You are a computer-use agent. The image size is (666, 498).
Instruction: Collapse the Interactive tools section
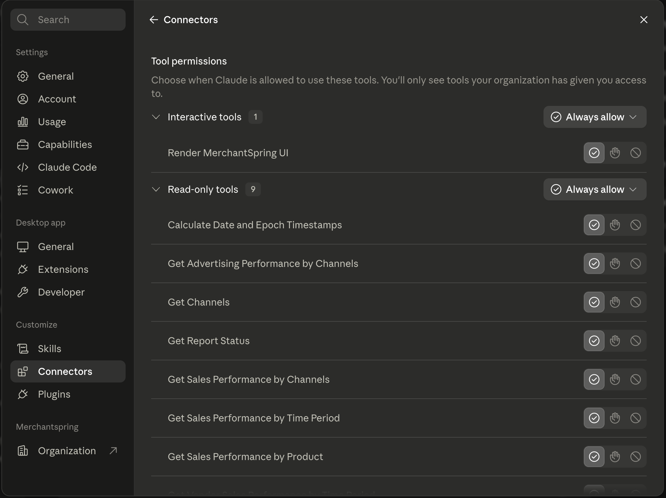coord(156,117)
